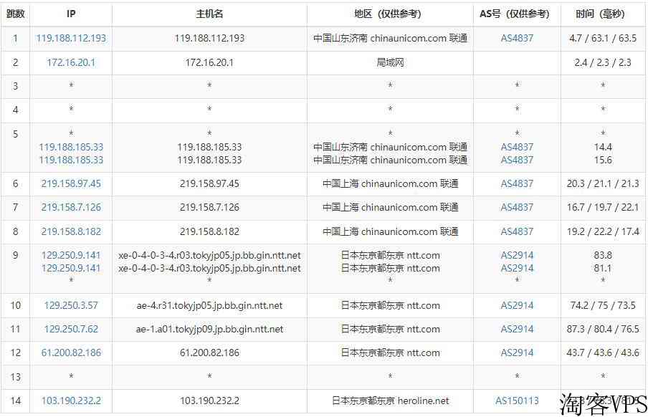Image resolution: width=648 pixels, height=417 pixels.
Task: Click AS4837 in the 219.158.8.182 row
Action: [x=517, y=231]
